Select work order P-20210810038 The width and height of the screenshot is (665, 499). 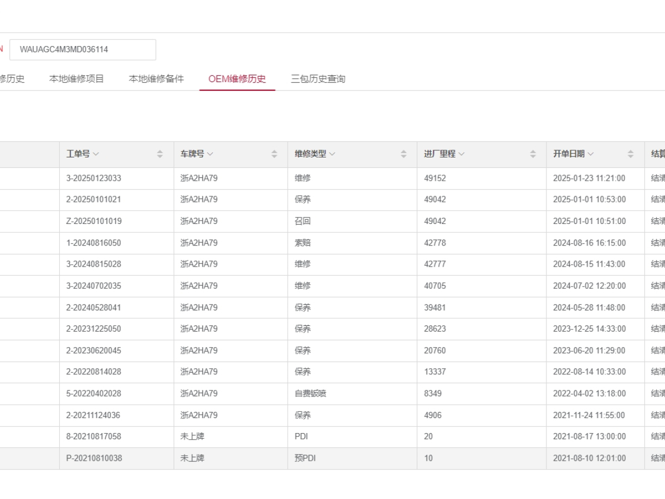coord(94,458)
